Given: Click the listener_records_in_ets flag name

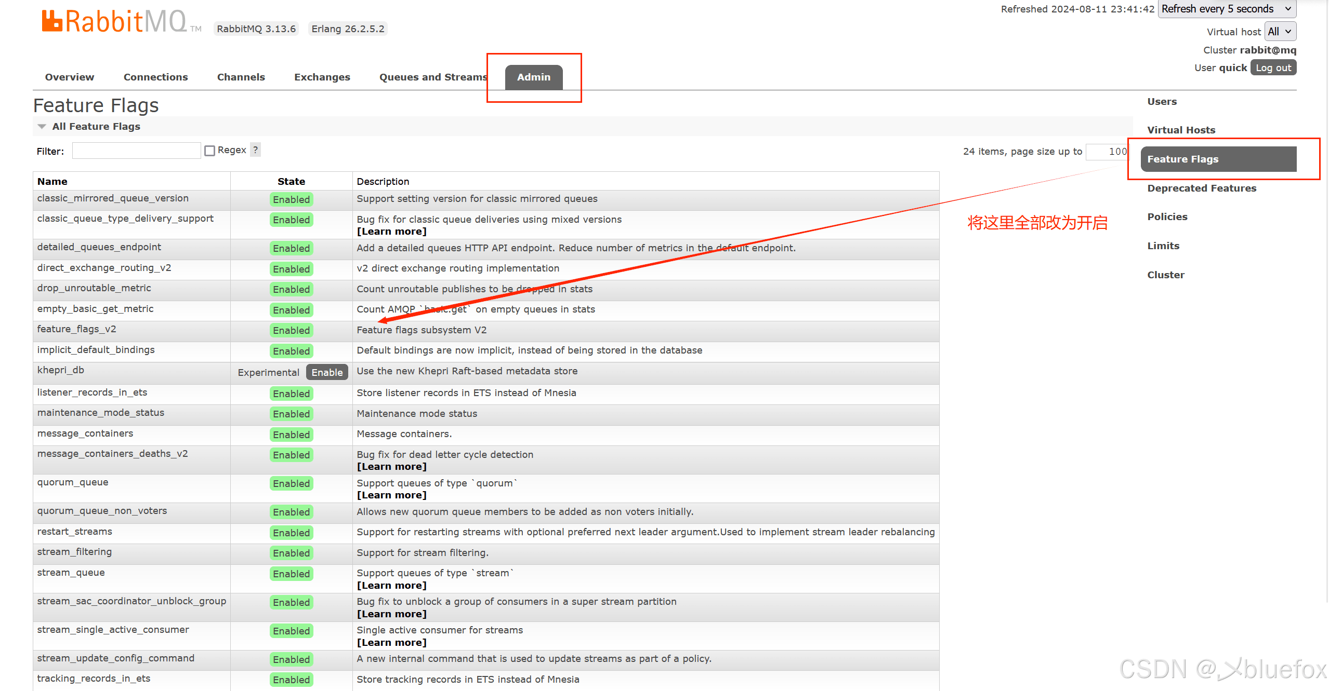Looking at the screenshot, I should 92,392.
